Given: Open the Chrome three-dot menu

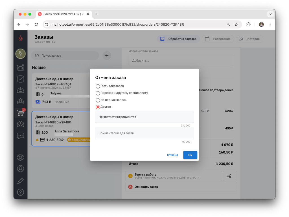Looking at the screenshot, I should click(x=270, y=25).
